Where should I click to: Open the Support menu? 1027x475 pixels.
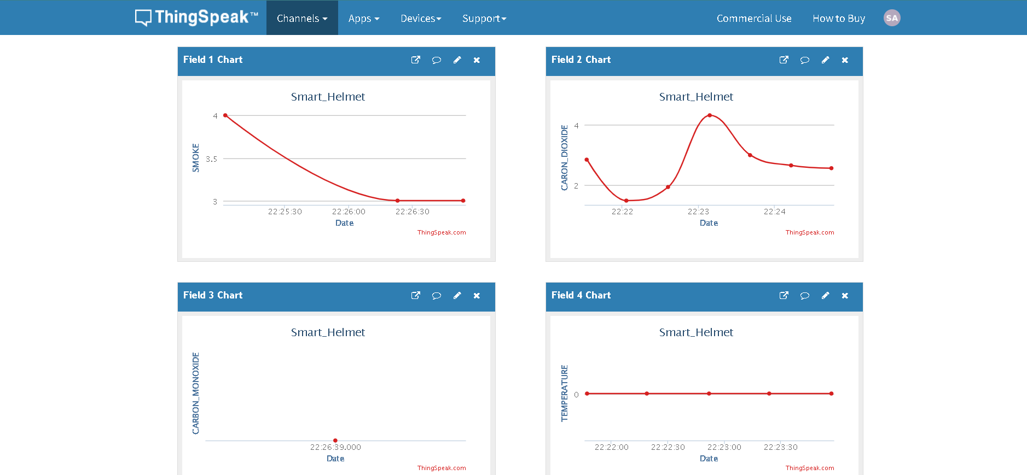[484, 18]
